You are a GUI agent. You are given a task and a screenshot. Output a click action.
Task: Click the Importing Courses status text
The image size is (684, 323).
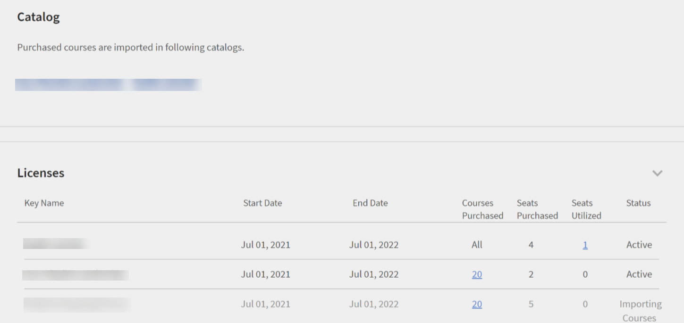[x=640, y=311]
